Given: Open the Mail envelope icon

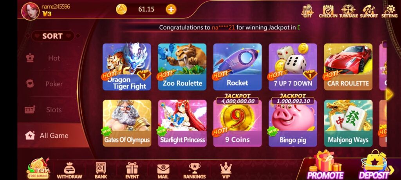Looking at the screenshot, I should 163,171.
